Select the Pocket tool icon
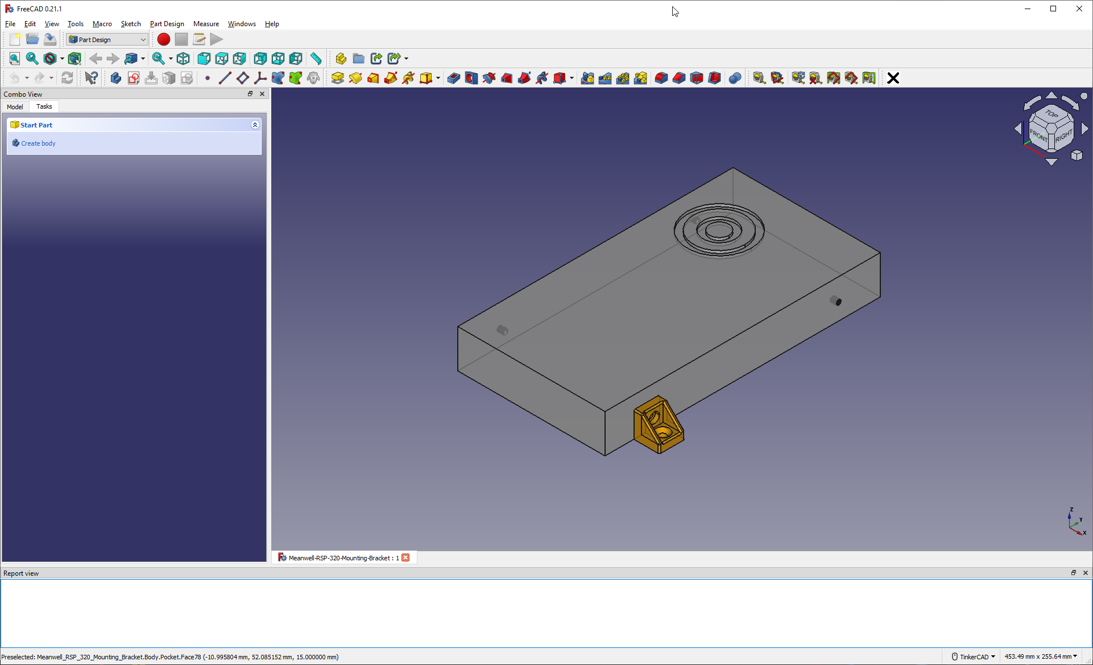The height and width of the screenshot is (665, 1093). tap(453, 78)
